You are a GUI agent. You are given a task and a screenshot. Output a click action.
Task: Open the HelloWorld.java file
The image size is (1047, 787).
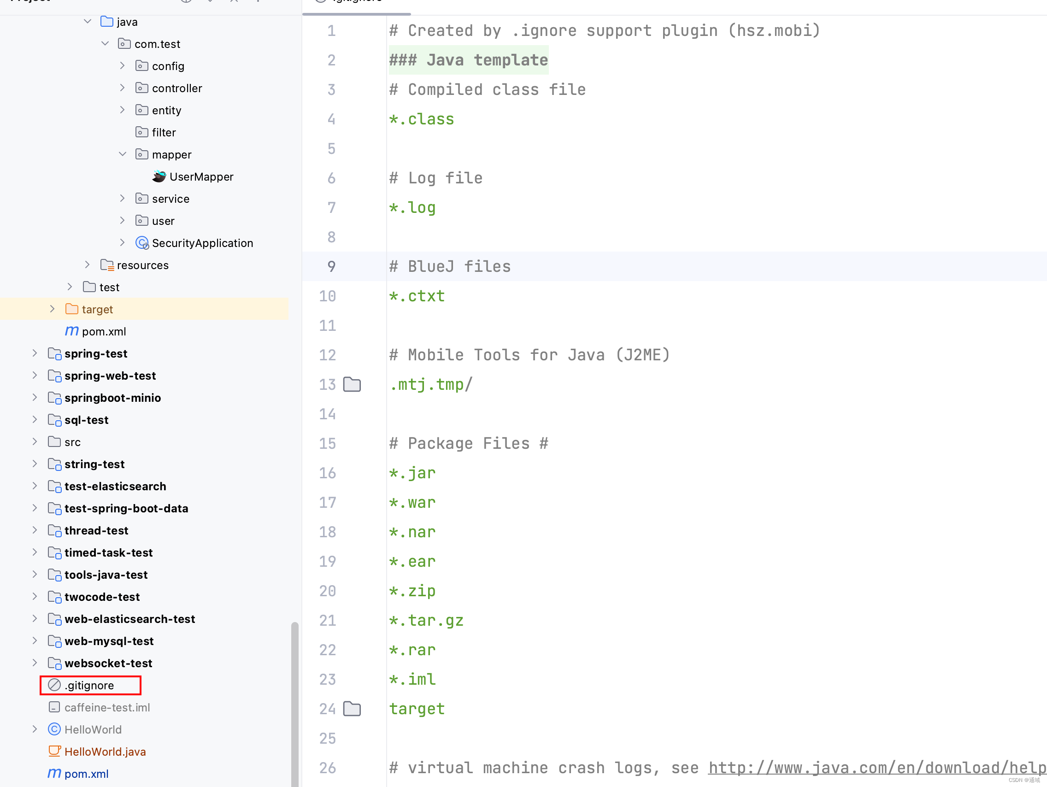[x=105, y=752]
